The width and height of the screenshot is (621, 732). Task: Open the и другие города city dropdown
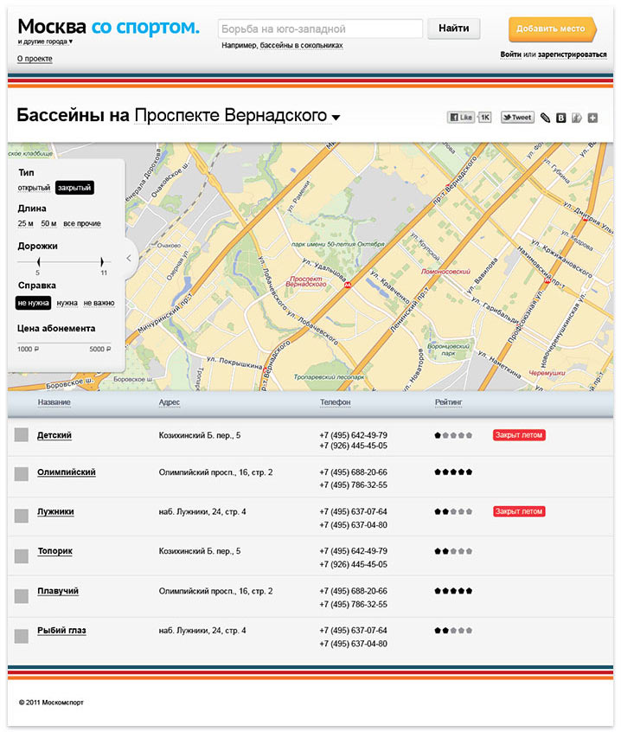click(45, 42)
